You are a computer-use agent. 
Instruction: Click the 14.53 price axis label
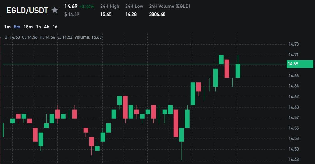pos(294,139)
